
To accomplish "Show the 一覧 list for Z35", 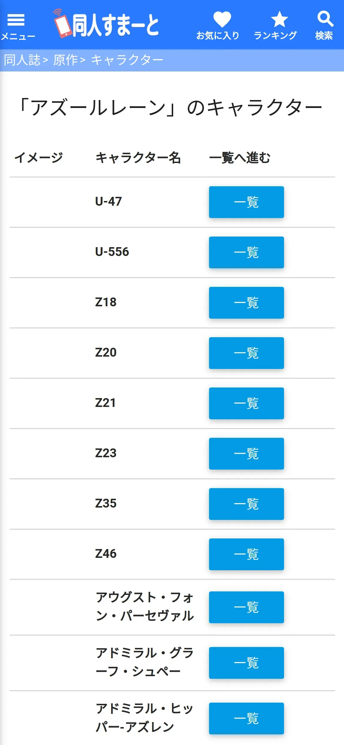I will [246, 504].
